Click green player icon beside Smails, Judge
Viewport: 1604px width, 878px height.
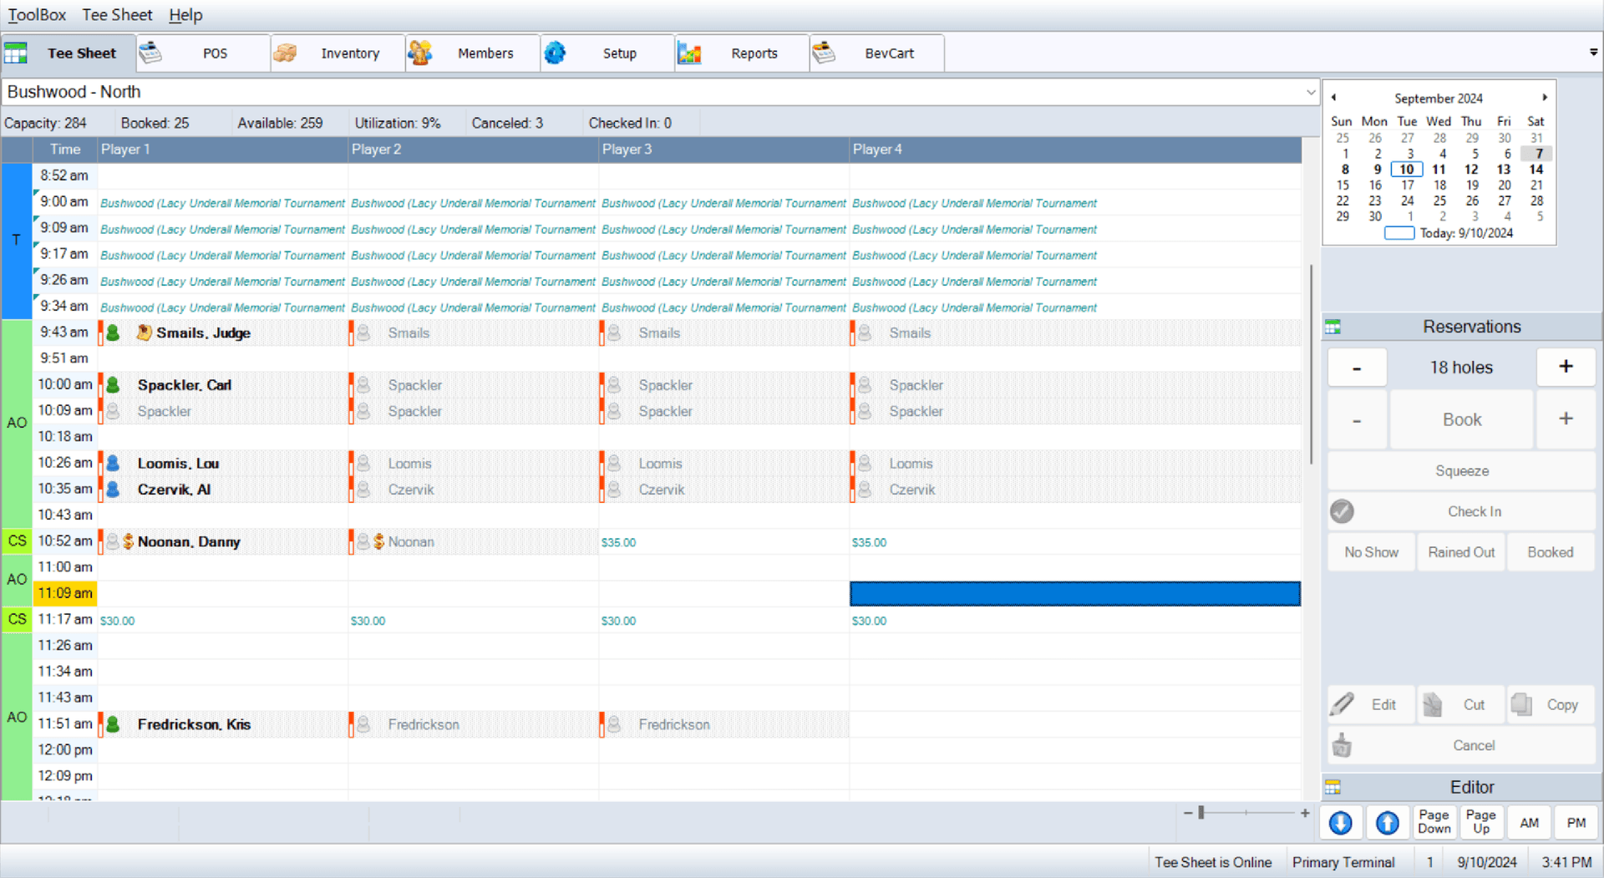[x=113, y=333]
